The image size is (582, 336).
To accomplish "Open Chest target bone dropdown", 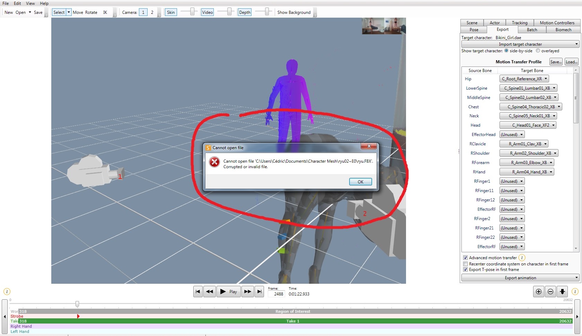I will [531, 107].
